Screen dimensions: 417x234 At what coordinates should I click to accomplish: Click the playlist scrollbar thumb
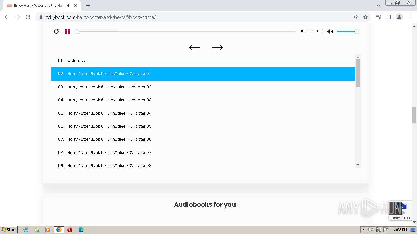[358, 73]
